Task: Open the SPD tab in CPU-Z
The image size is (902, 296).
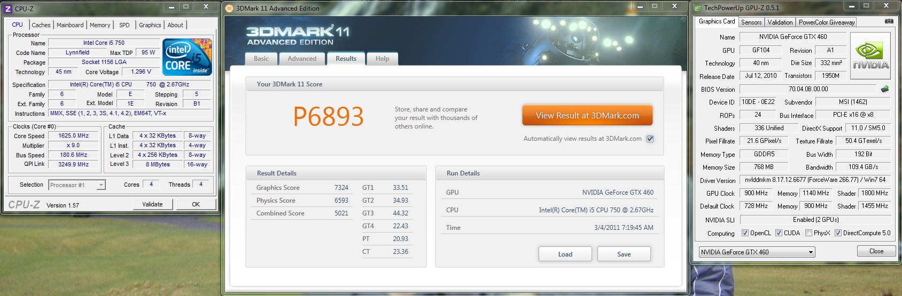Action: 125,25
